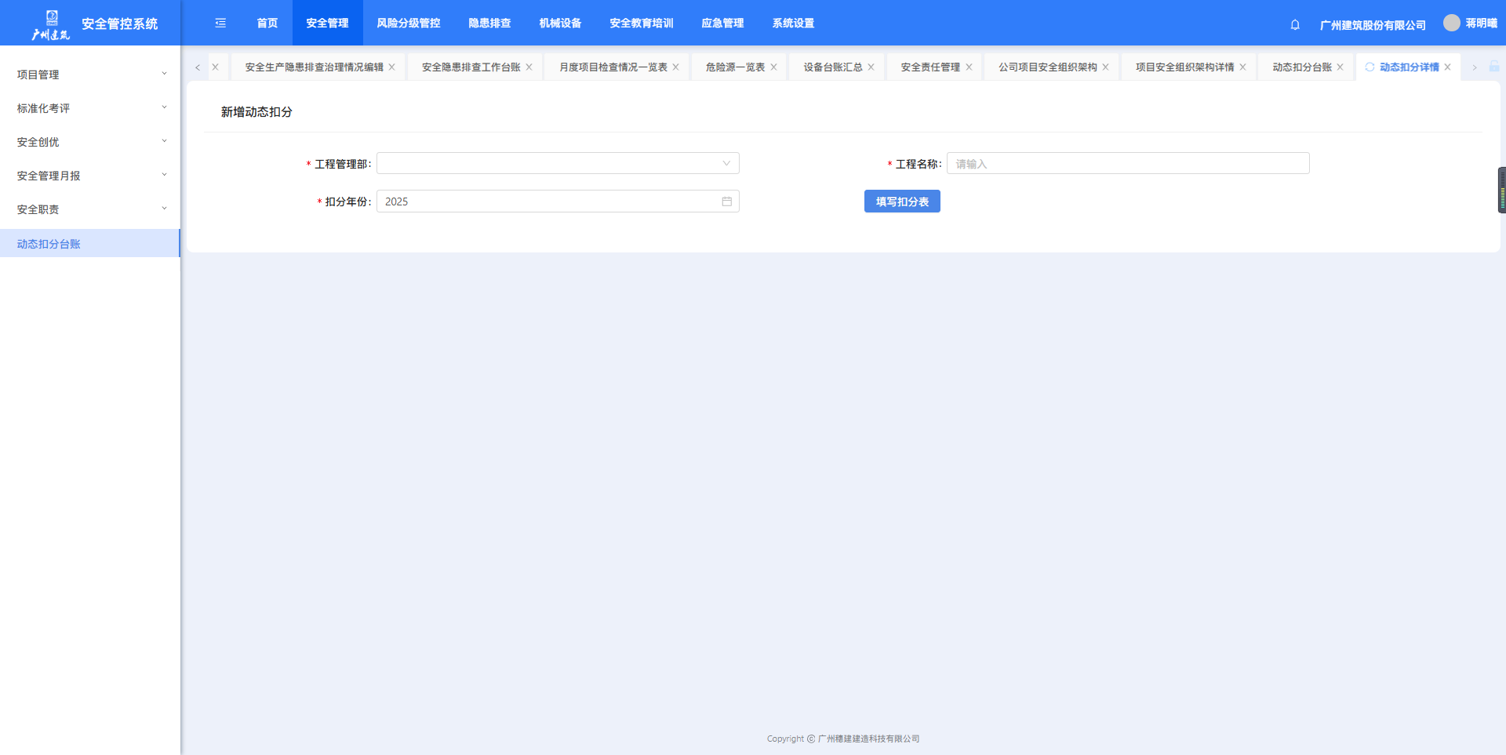Open the notification bell icon
Viewport: 1506px width, 755px height.
1295,25
